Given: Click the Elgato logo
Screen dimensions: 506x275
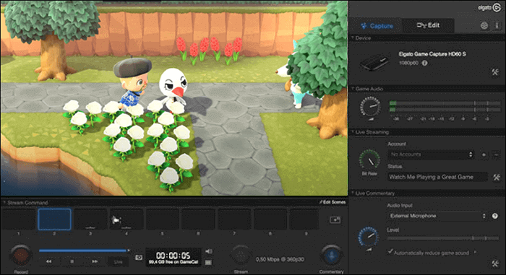Looking at the screenshot, I should [489, 7].
